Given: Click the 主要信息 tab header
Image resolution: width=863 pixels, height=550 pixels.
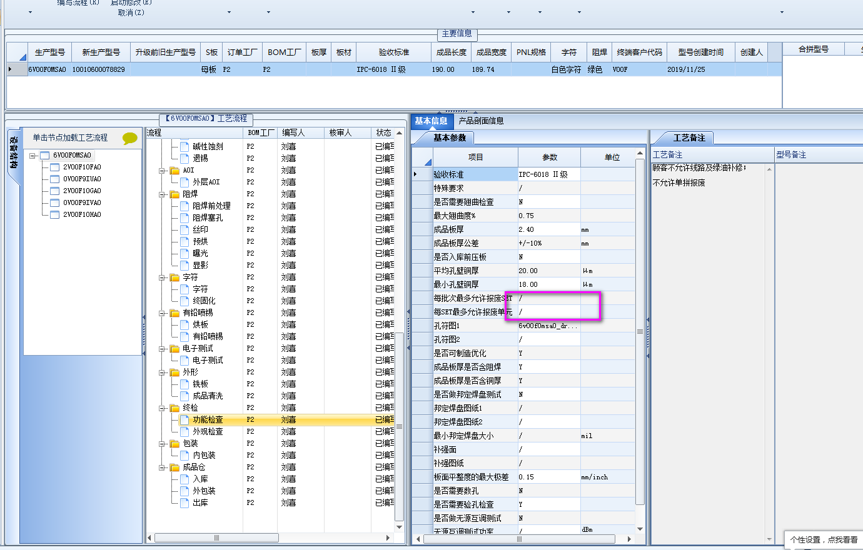Looking at the screenshot, I should [x=457, y=34].
